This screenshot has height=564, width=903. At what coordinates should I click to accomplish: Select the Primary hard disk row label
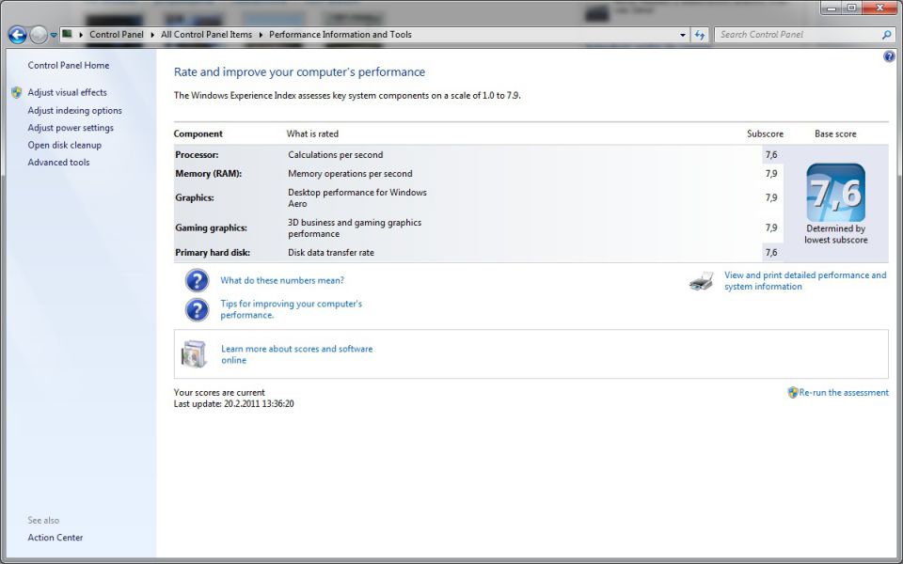tap(213, 253)
